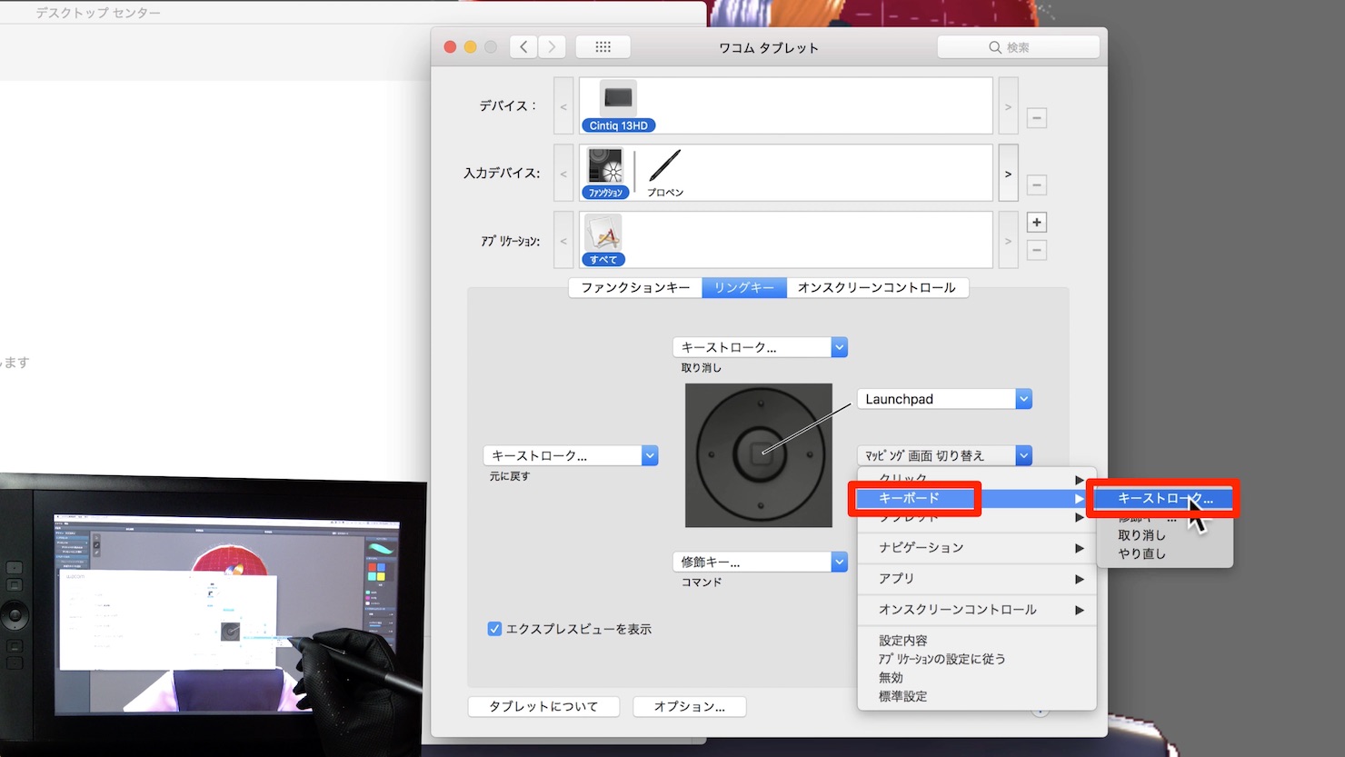Screen dimensions: 1345x757
Task: Choose 無効 in the popup menu
Action: click(977, 678)
